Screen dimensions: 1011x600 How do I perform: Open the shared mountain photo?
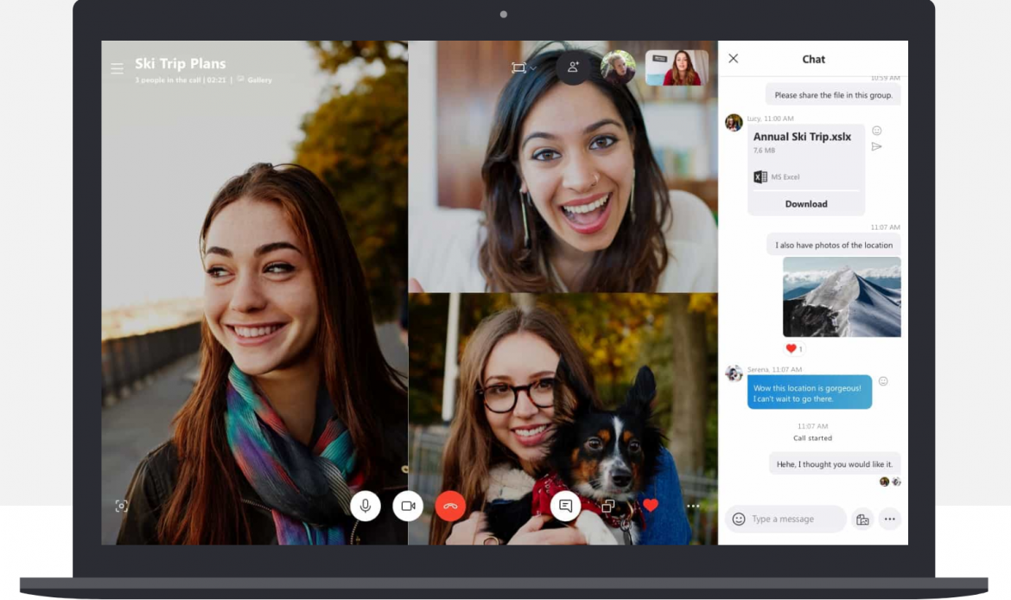coord(842,297)
